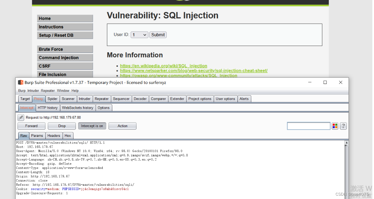Open the Repeater menu in menu bar
This screenshot has width=374, height=199.
coord(48,91)
